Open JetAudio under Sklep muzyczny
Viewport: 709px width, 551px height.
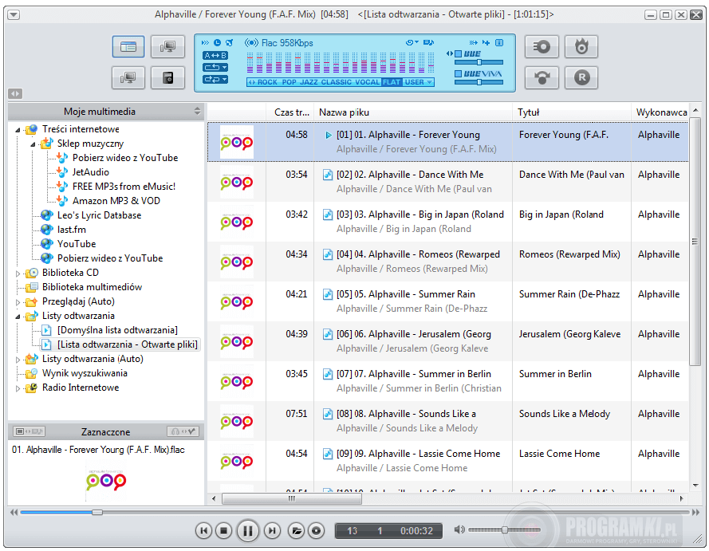pos(90,172)
